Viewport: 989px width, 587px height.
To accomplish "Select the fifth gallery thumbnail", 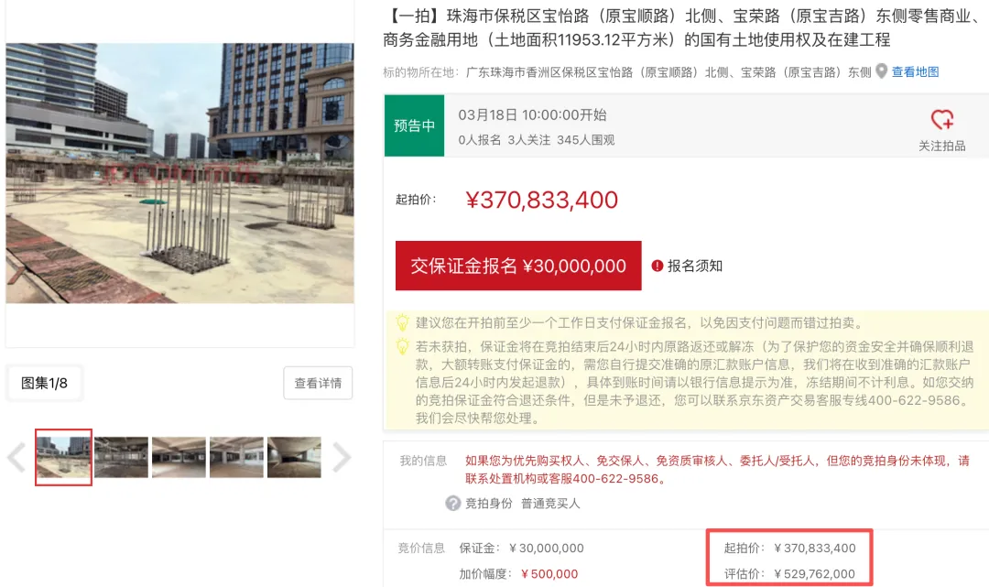I will pyautogui.click(x=294, y=457).
